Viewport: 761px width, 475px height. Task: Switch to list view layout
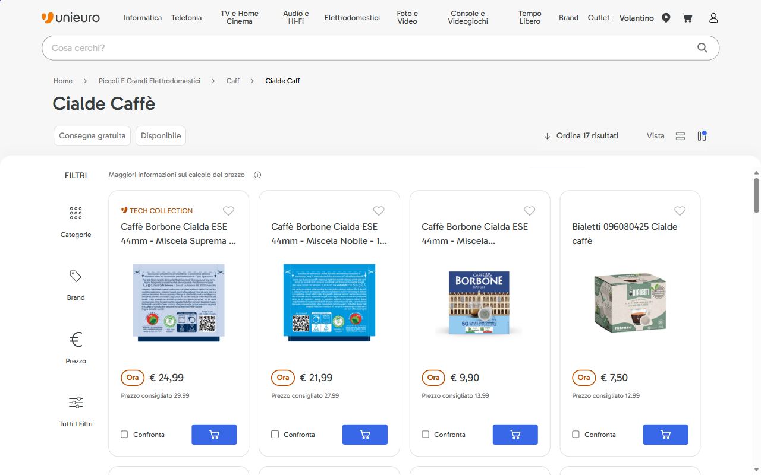click(x=681, y=136)
